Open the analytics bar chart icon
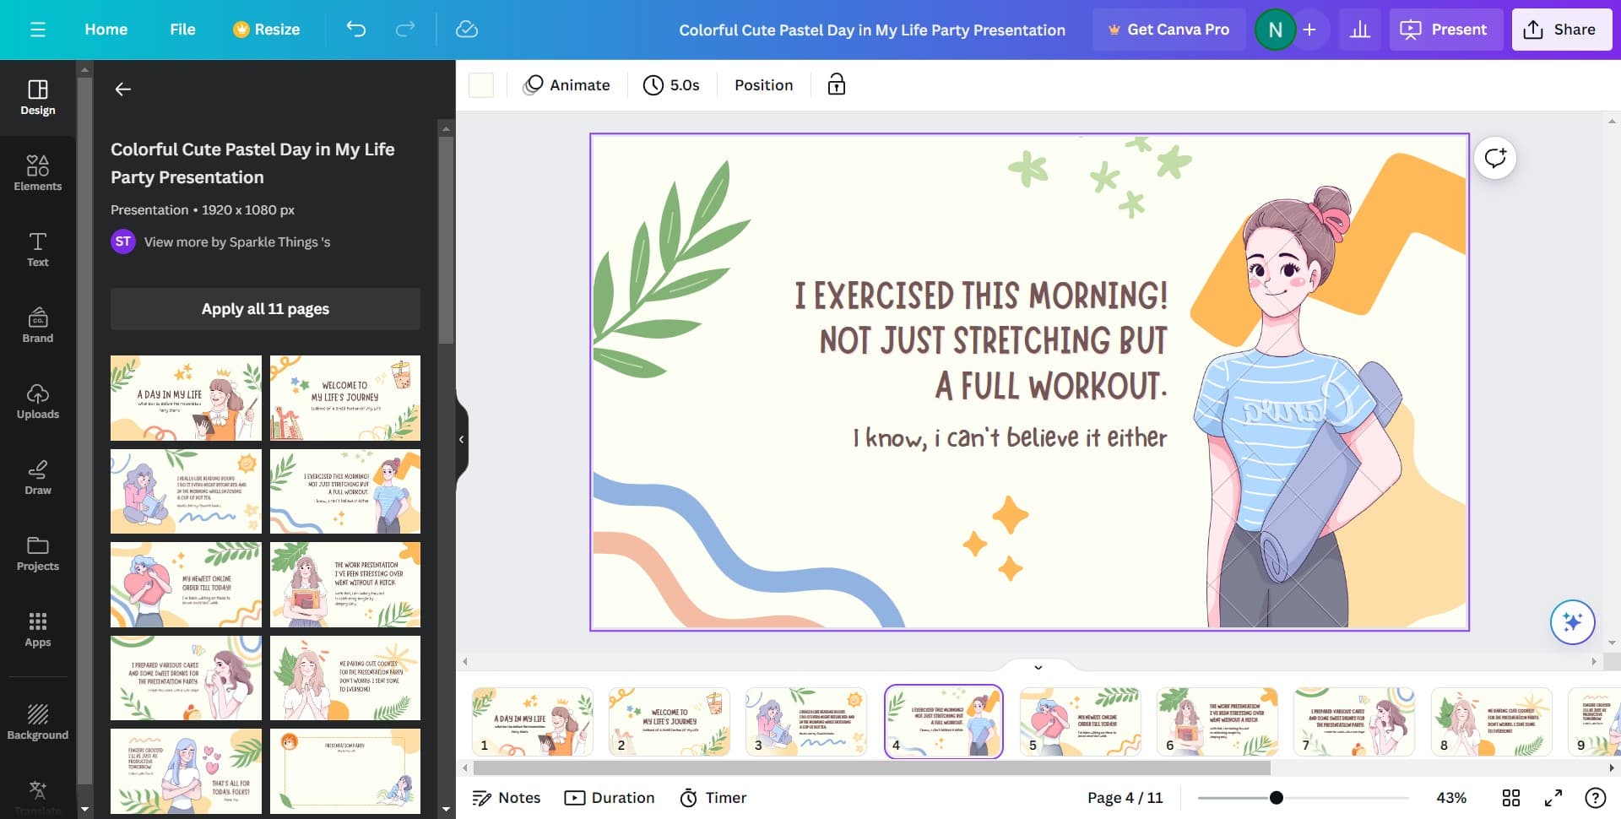 point(1359,30)
